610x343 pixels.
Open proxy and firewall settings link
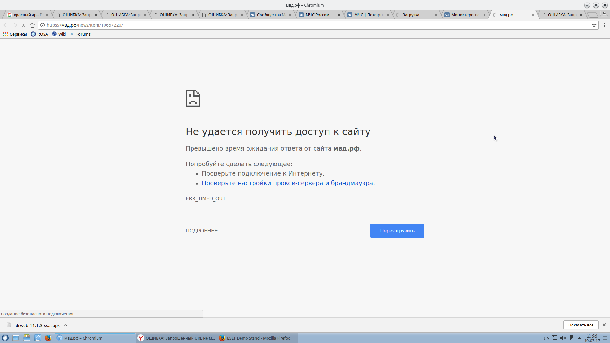click(x=287, y=183)
